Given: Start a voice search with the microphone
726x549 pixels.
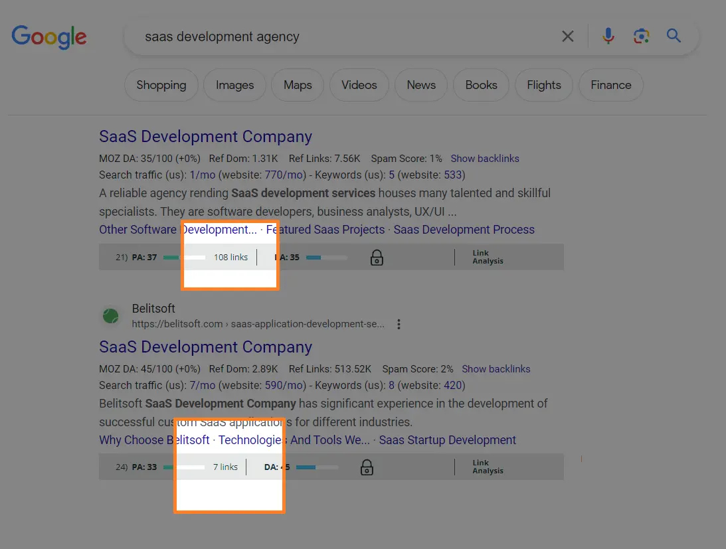Looking at the screenshot, I should click(608, 36).
